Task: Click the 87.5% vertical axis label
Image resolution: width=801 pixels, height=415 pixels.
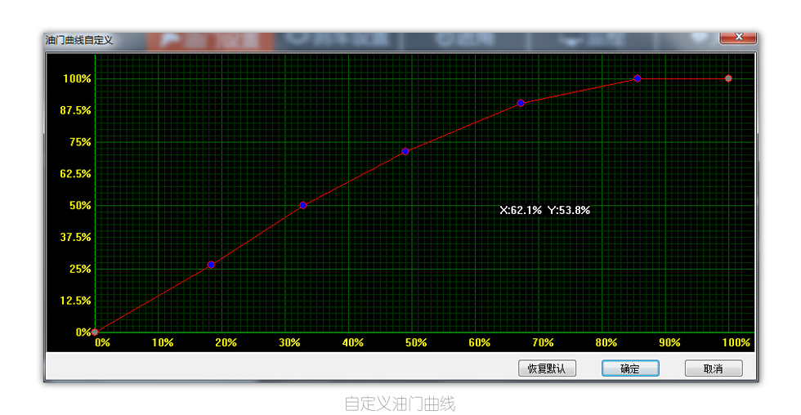Action: [75, 110]
